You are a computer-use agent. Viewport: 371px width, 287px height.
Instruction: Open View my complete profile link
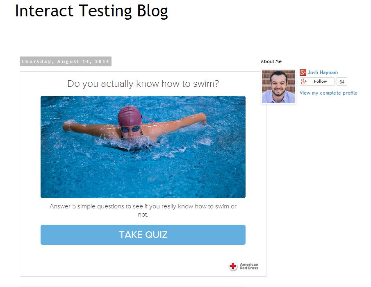pyautogui.click(x=328, y=93)
